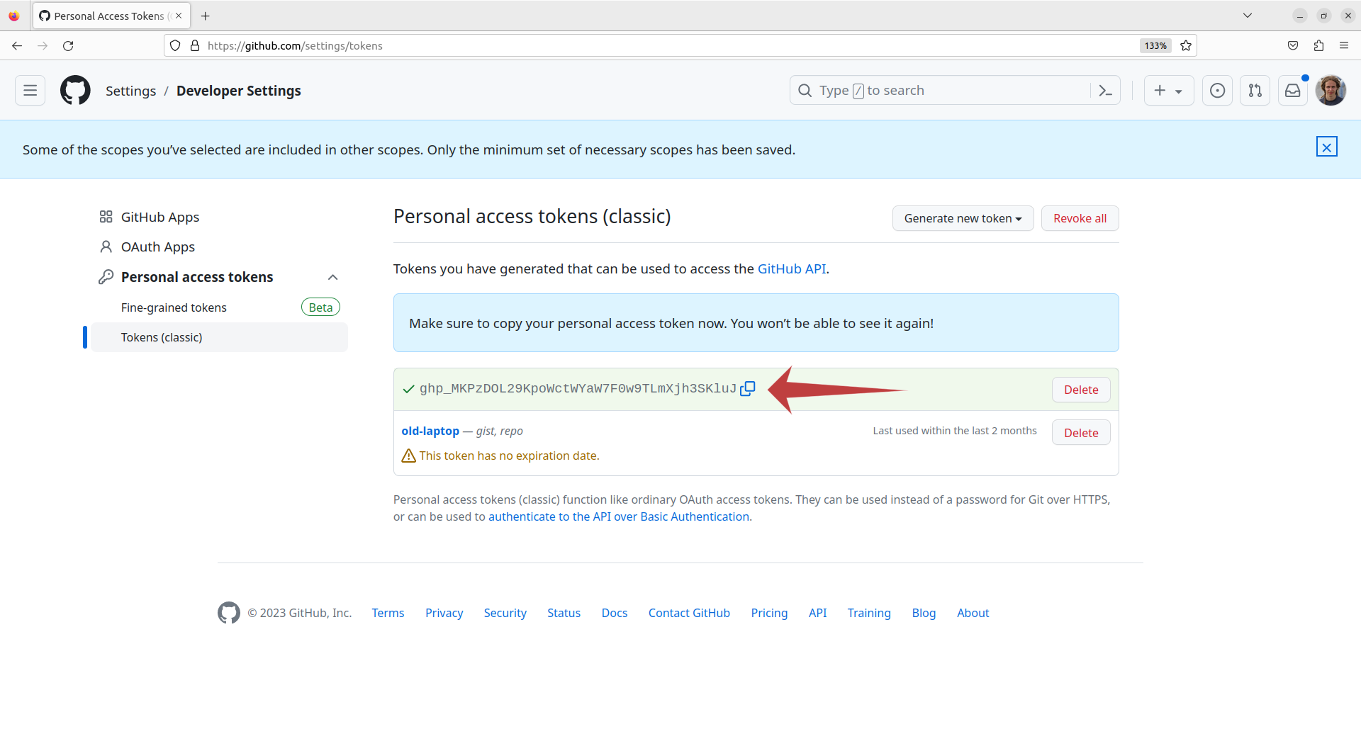Open the Pull requests icon in header
Screen dimensions: 1361x746
[x=1255, y=91]
